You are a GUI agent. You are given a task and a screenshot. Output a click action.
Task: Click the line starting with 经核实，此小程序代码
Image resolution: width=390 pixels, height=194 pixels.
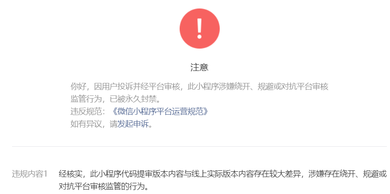point(223,174)
